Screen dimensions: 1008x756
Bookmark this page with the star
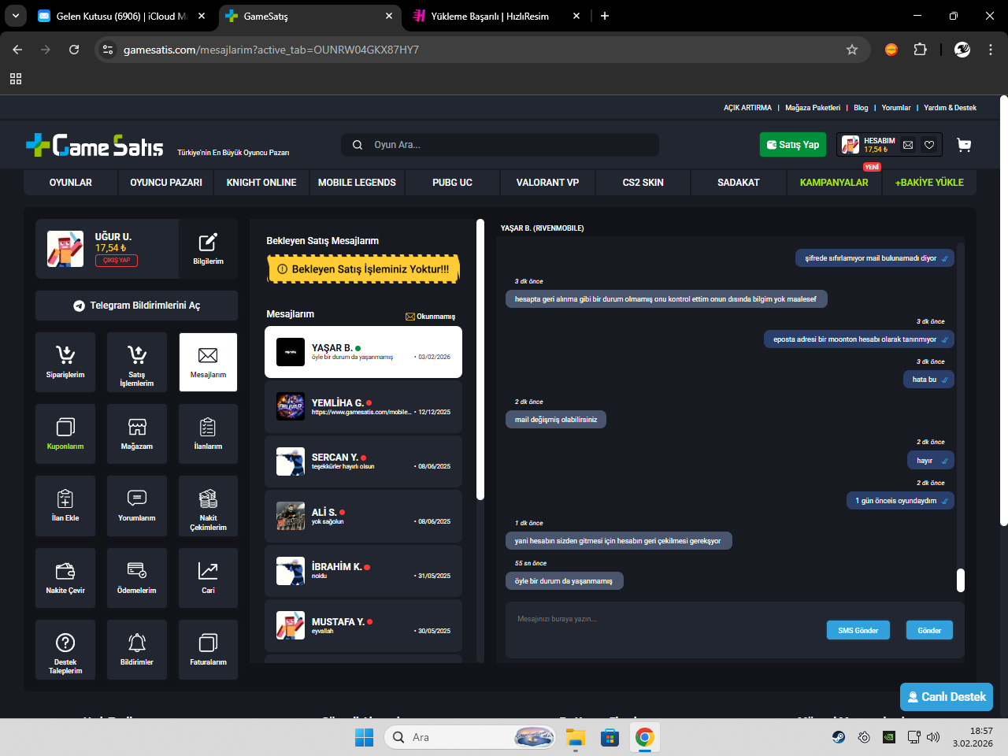click(x=852, y=50)
